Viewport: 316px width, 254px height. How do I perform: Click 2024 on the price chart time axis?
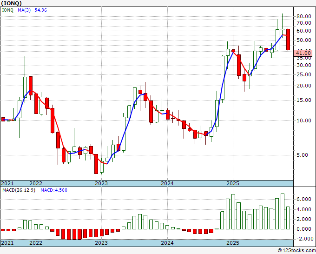tap(167, 183)
